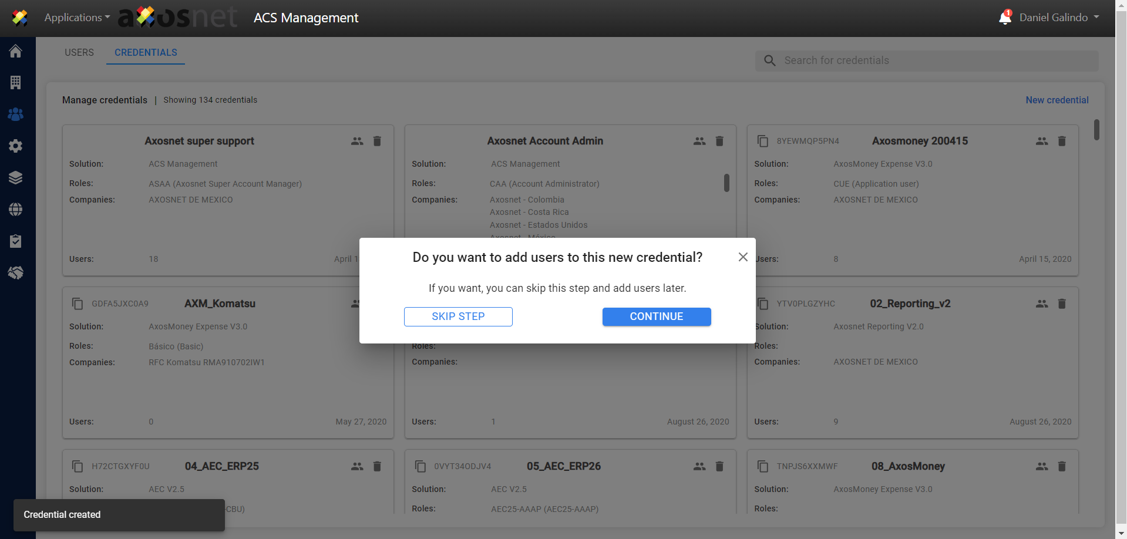Click the handshake icon in sidebar
Screen dimensions: 1127x539
(16, 272)
